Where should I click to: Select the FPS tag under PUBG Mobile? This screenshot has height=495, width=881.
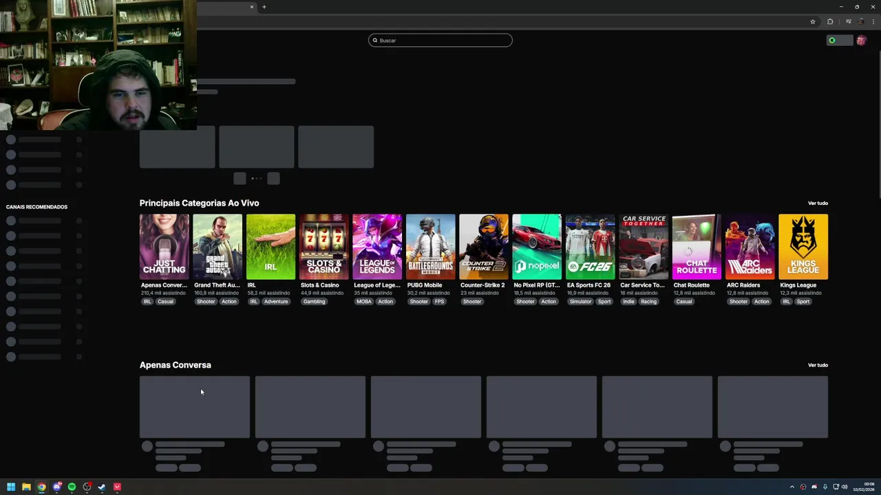tap(439, 302)
